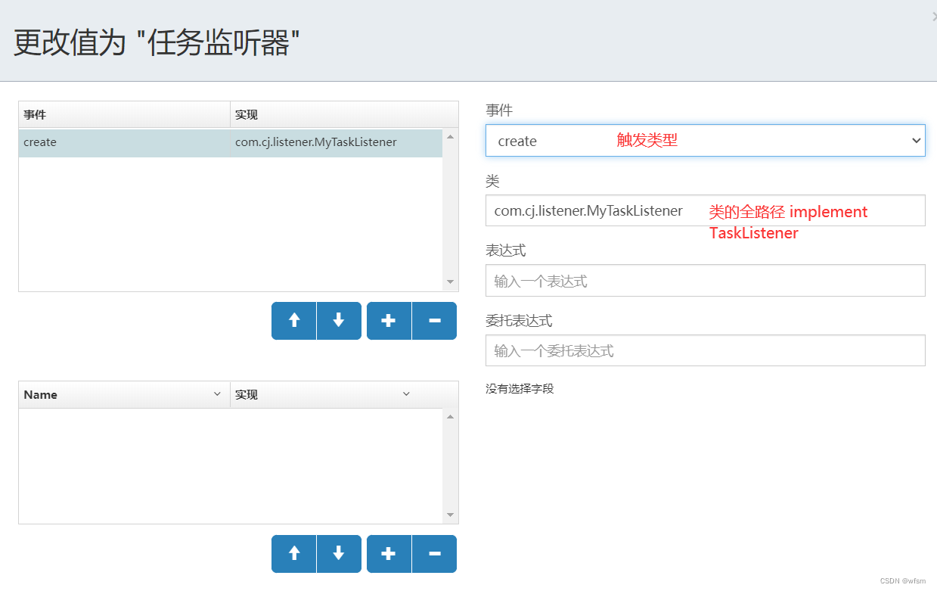Remove a field using the minus icon

click(x=434, y=553)
